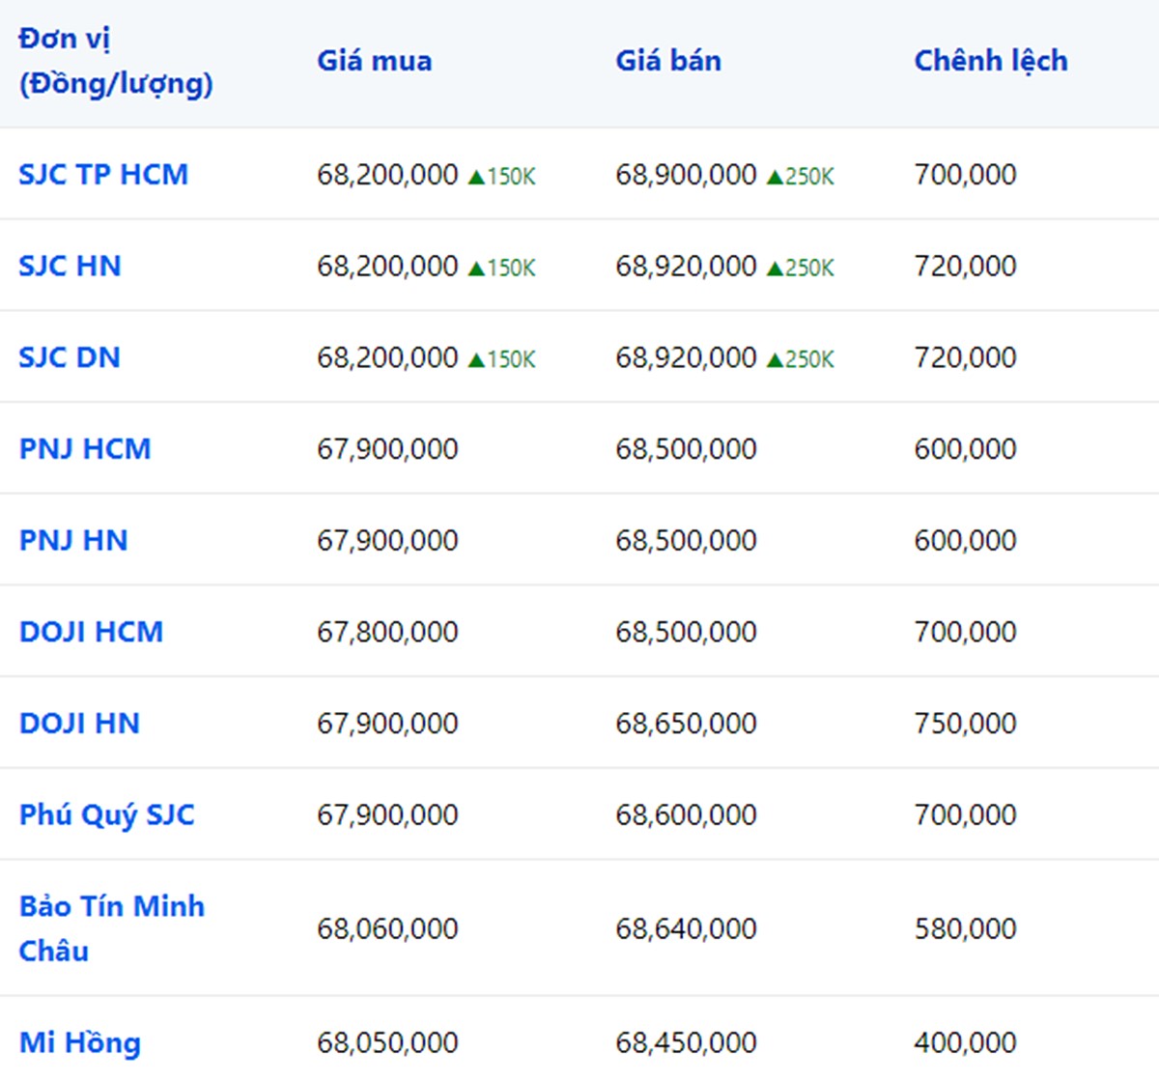This screenshot has height=1081, width=1159.
Task: Select DOJI HCM sell price 68,500,000
Action: coord(686,632)
